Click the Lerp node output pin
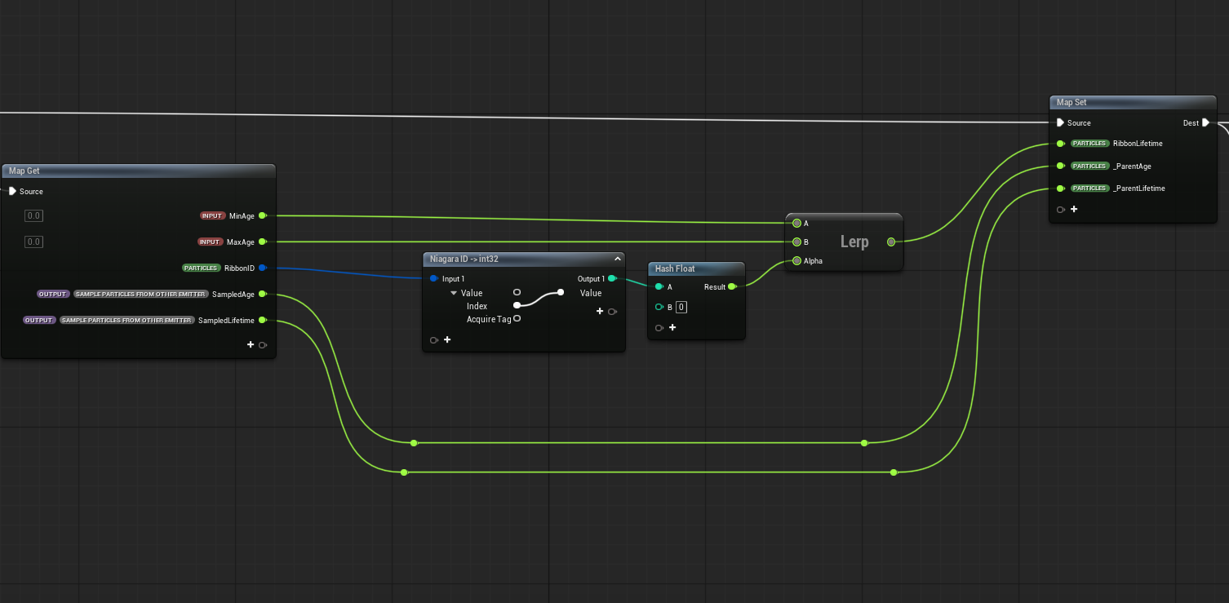The height and width of the screenshot is (603, 1229). click(890, 242)
